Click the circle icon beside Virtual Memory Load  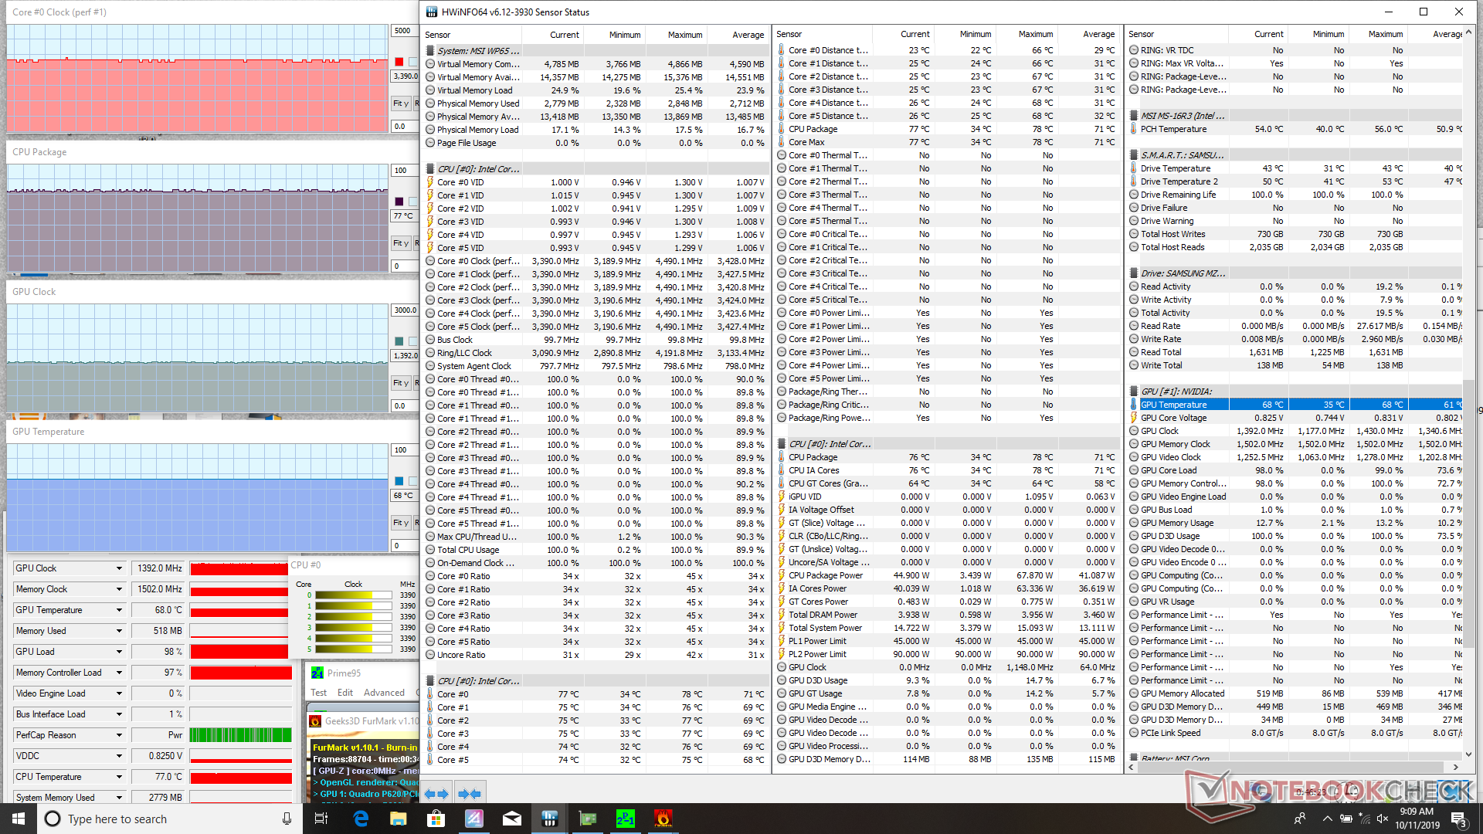tap(430, 90)
